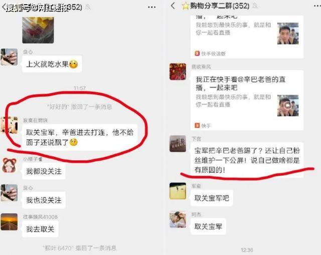This screenshot has width=321, height=255.
Task: Tap cartoon girl avatar beside 我都没关注
Action: [9, 165]
